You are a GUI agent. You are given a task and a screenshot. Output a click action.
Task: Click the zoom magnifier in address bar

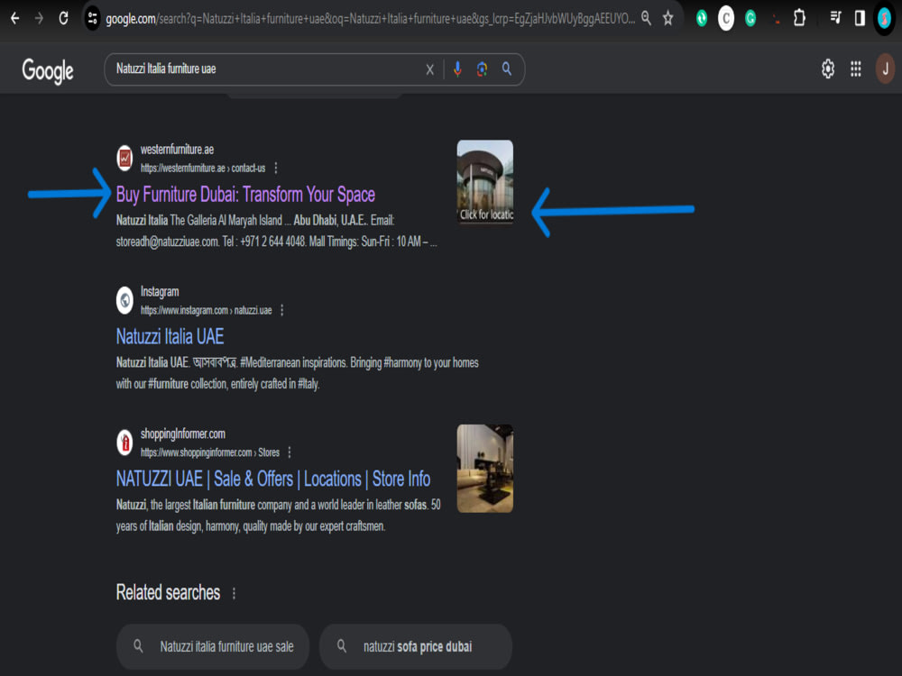647,18
